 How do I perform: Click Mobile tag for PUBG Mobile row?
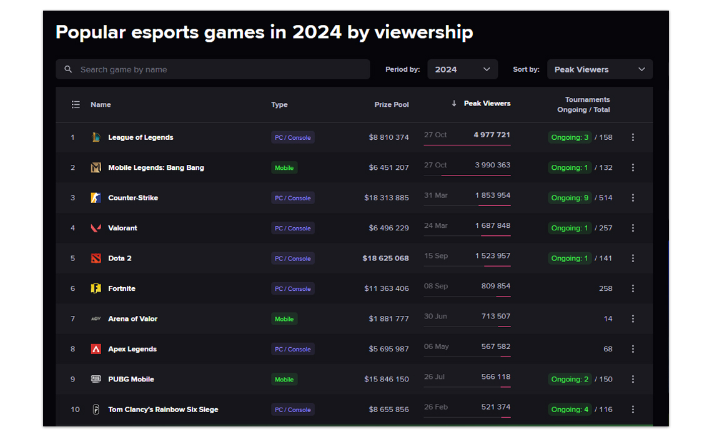click(x=284, y=380)
